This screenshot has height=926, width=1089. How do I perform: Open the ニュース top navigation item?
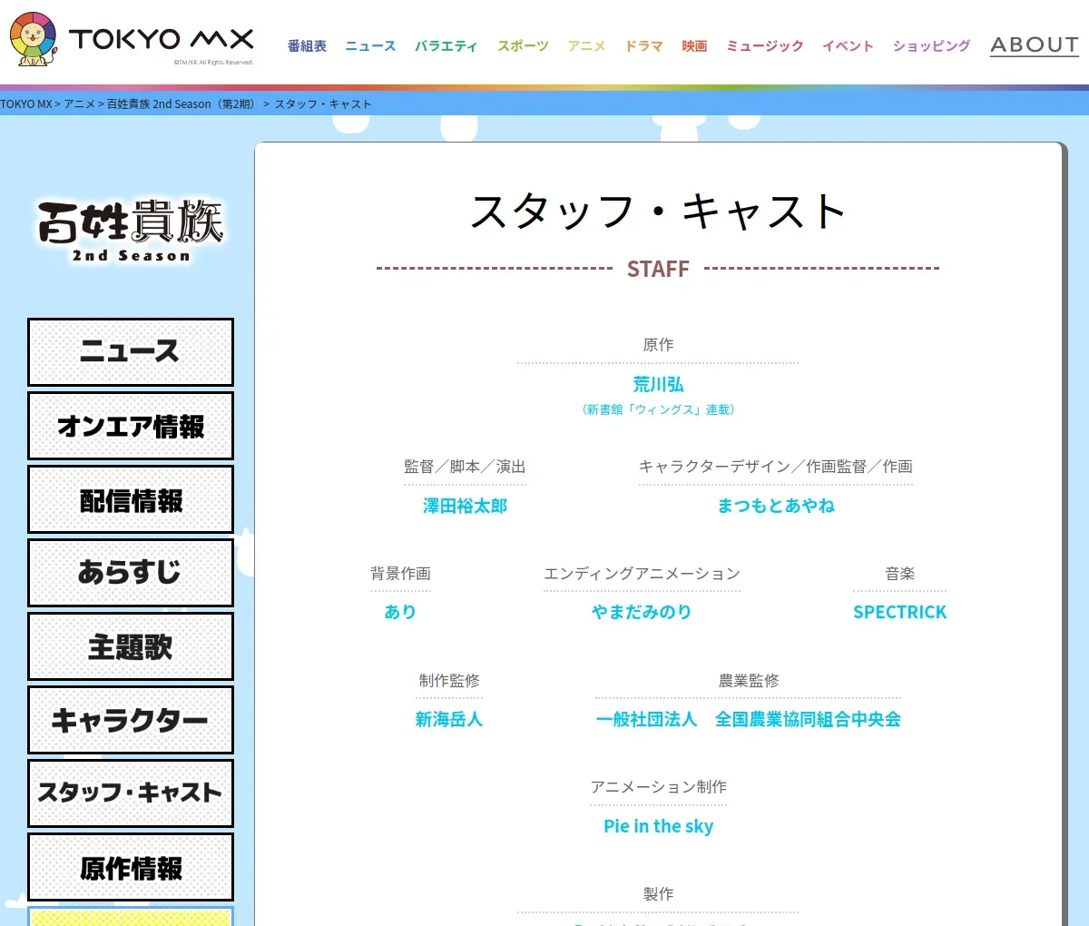click(370, 45)
